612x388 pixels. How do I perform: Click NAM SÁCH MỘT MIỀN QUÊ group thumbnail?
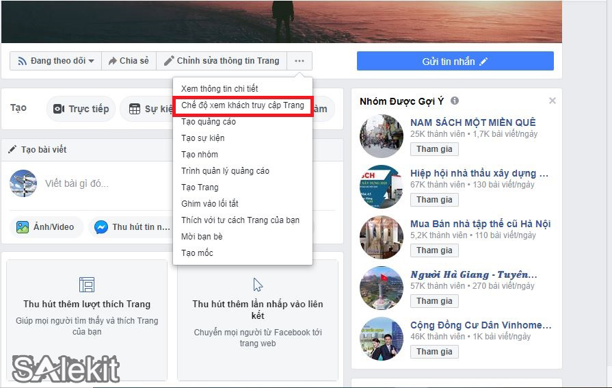pos(382,136)
